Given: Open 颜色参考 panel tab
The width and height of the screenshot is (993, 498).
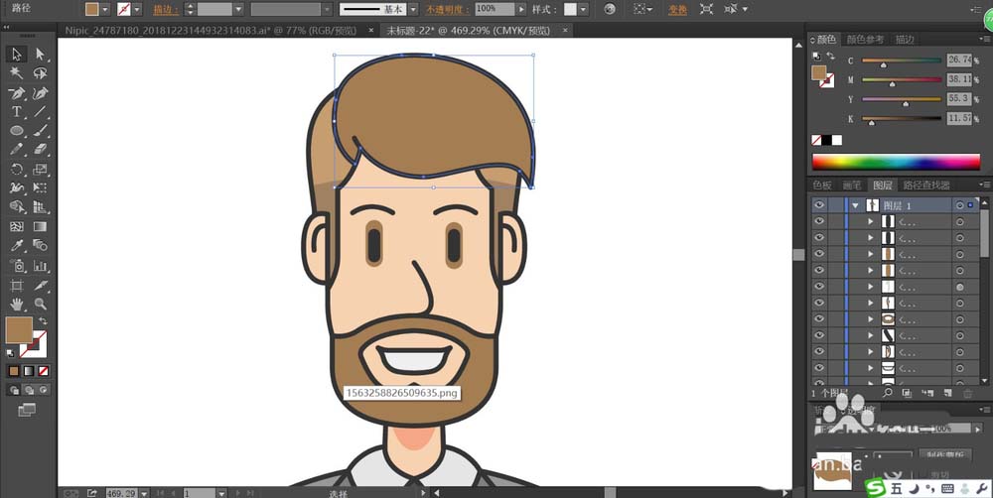Looking at the screenshot, I should point(865,40).
